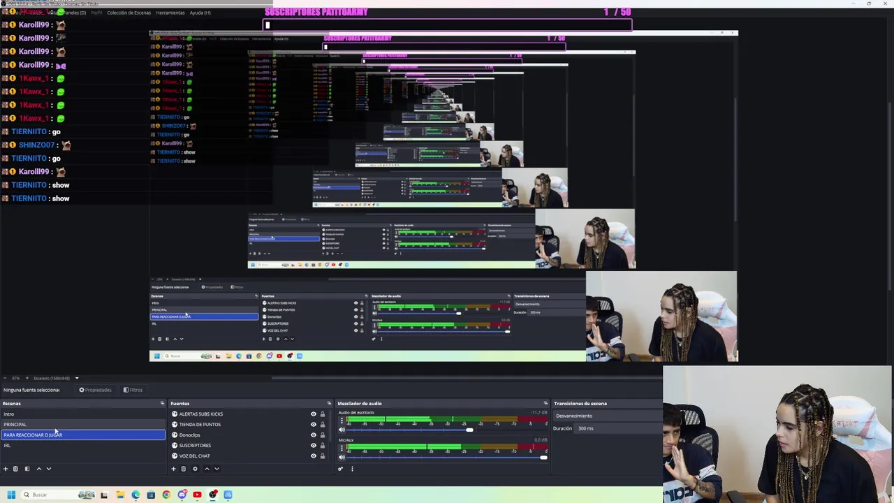Image resolution: width=894 pixels, height=503 pixels.
Task: Open Colección de Escenas menu
Action: coord(129,13)
